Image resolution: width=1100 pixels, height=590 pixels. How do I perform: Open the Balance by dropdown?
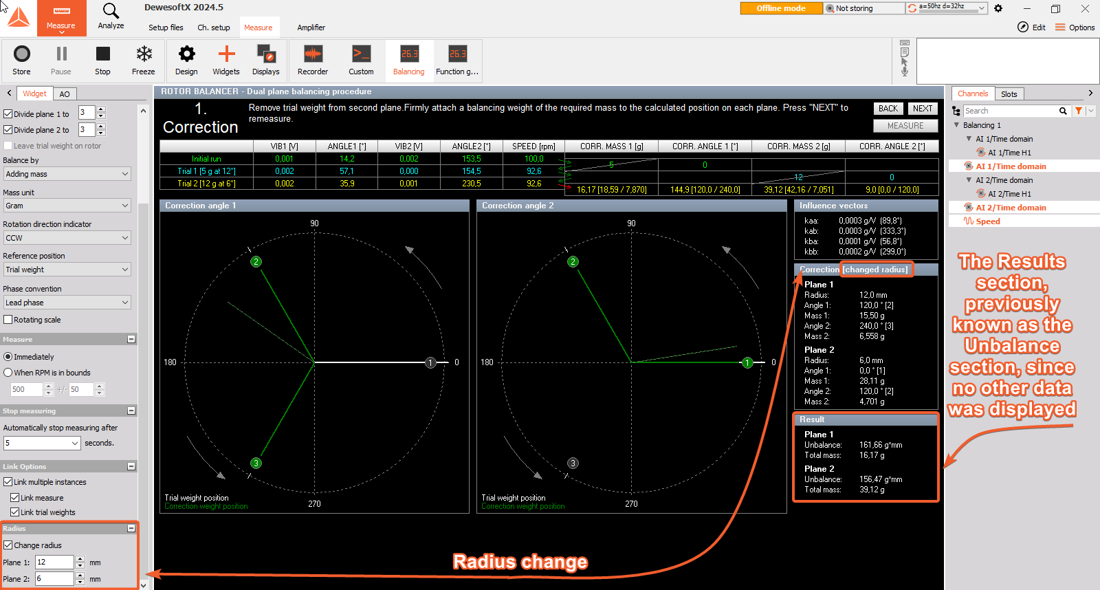click(x=67, y=174)
